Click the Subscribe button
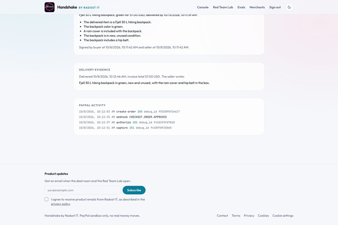Viewport: 338px width, 225px height. pos(134,190)
